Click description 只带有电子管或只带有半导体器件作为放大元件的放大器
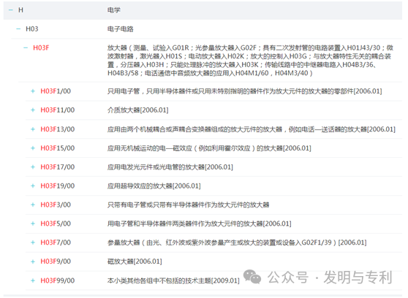Viewport: 408px width, 298px height. click(188, 205)
